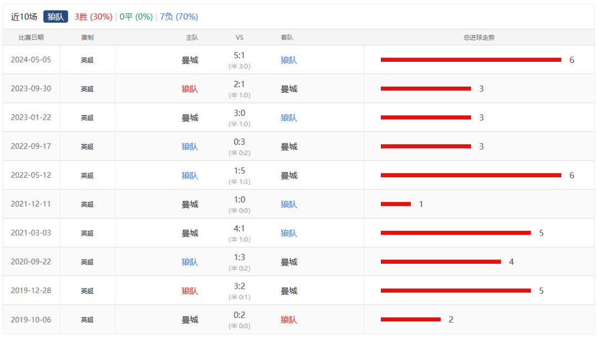Click the 比赛日期 column header
Screen dimensions: 597x339
tap(31, 38)
